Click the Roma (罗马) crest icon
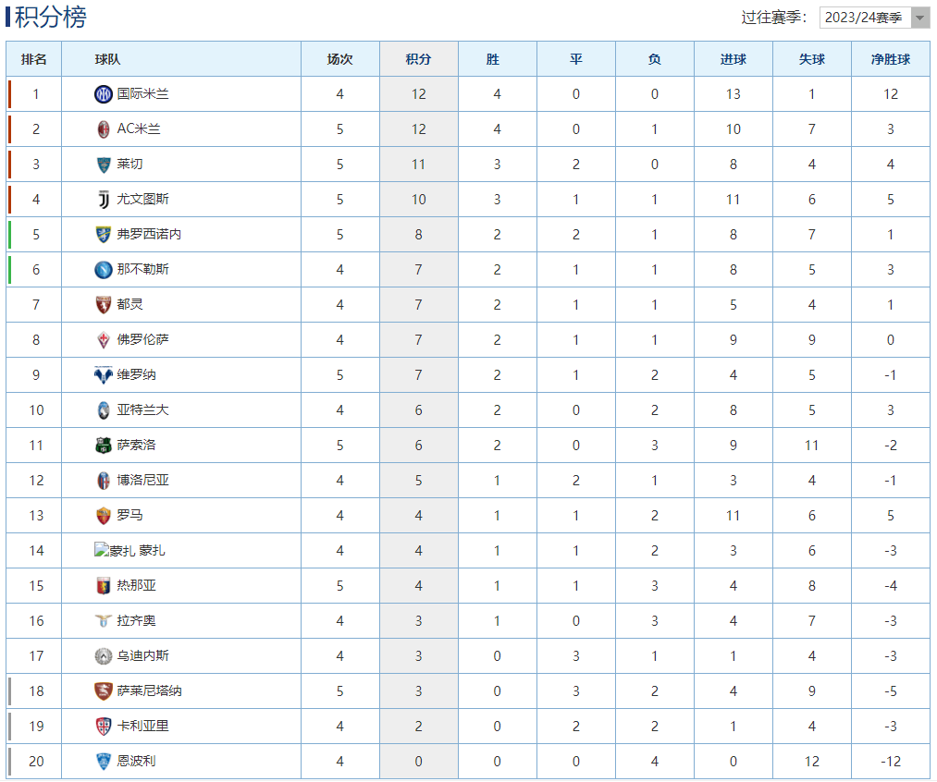Image resolution: width=937 pixels, height=782 pixels. pyautogui.click(x=104, y=516)
